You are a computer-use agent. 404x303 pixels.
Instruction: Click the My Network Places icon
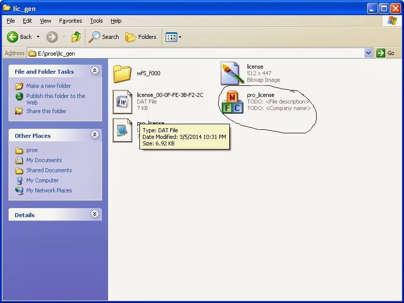click(x=19, y=191)
